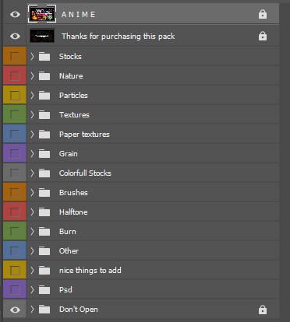Hide the Thanks for purchasing layer
The image size is (290, 322).
[x=15, y=36]
